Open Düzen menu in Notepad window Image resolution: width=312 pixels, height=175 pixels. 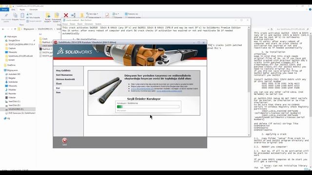pyautogui.click(x=73, y=24)
